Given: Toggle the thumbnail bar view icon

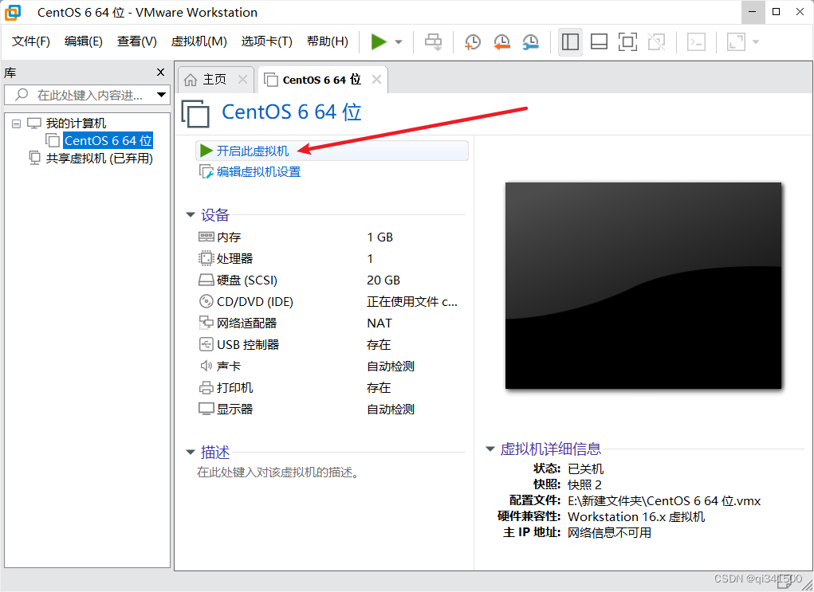Looking at the screenshot, I should click(599, 41).
